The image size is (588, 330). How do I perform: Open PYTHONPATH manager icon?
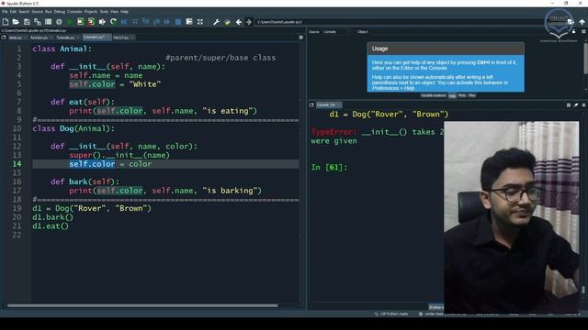pyautogui.click(x=227, y=22)
